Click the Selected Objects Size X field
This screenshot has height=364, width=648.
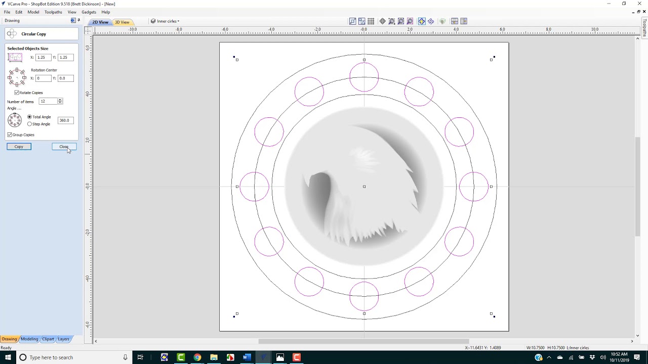pyautogui.click(x=43, y=57)
